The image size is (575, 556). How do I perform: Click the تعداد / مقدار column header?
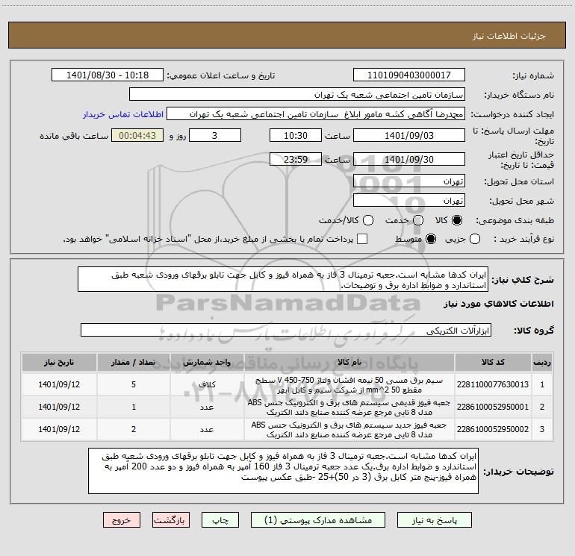134,362
